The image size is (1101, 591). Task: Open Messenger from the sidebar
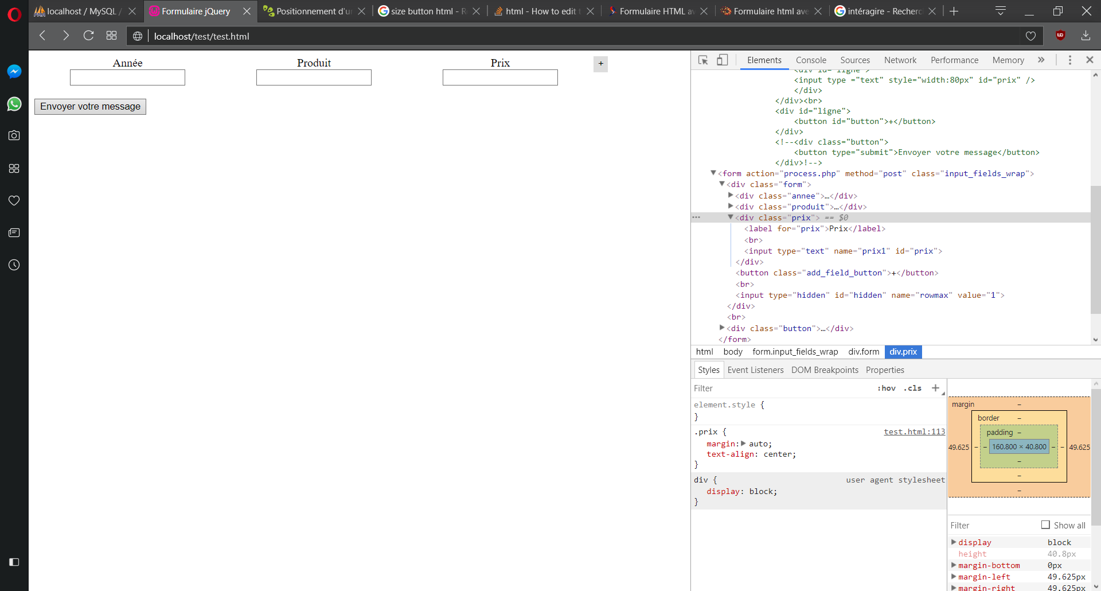(14, 71)
